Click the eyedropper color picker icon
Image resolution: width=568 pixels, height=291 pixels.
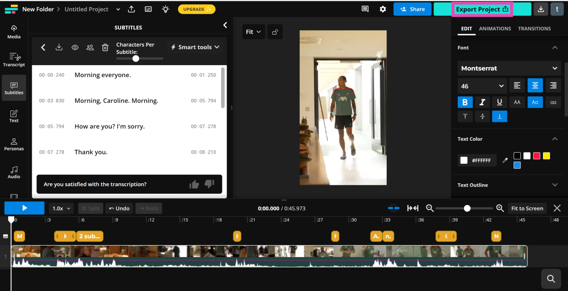click(505, 161)
